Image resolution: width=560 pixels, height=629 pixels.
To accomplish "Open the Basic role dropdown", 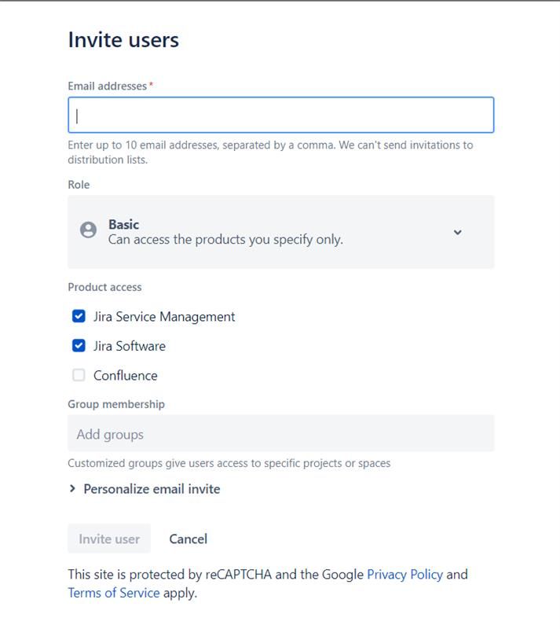I will tap(280, 232).
